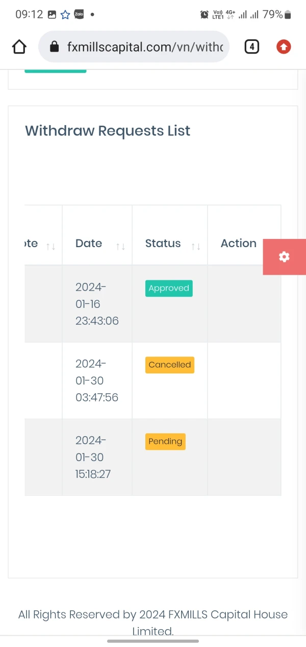
Task: Click the green Approved status badge
Action: pos(169,288)
